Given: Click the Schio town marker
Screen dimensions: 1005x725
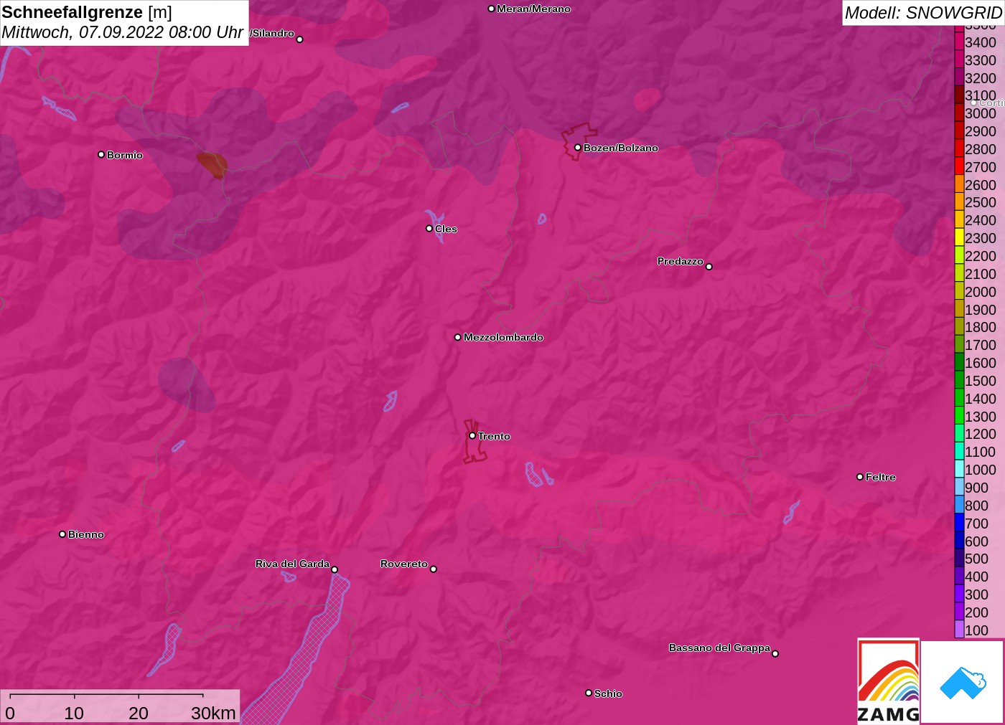Looking at the screenshot, I should coord(589,693).
